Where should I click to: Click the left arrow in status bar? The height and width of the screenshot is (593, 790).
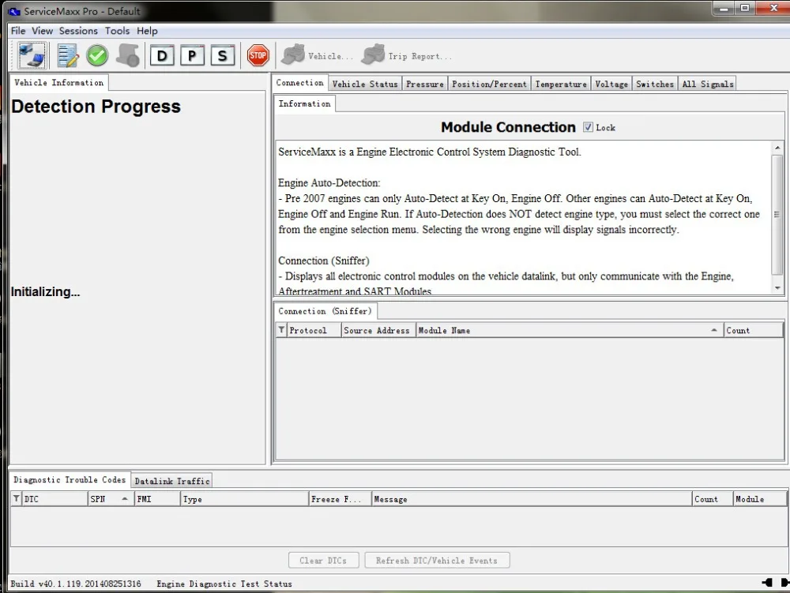[x=767, y=583]
